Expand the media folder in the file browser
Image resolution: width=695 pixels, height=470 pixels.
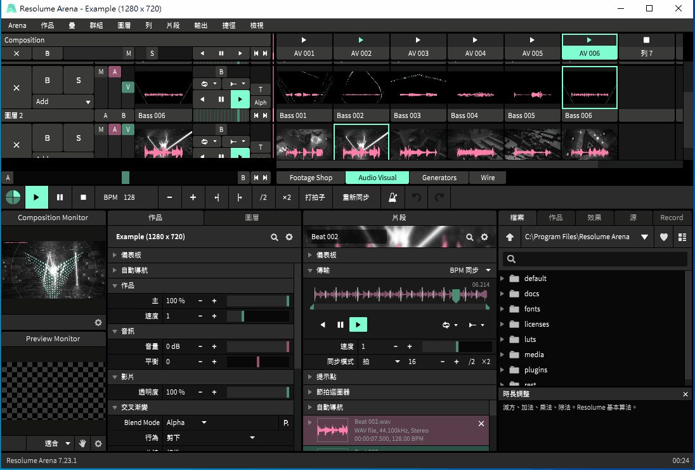point(502,355)
